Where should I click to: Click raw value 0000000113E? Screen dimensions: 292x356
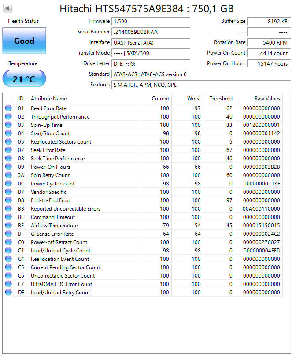pyautogui.click(x=262, y=184)
